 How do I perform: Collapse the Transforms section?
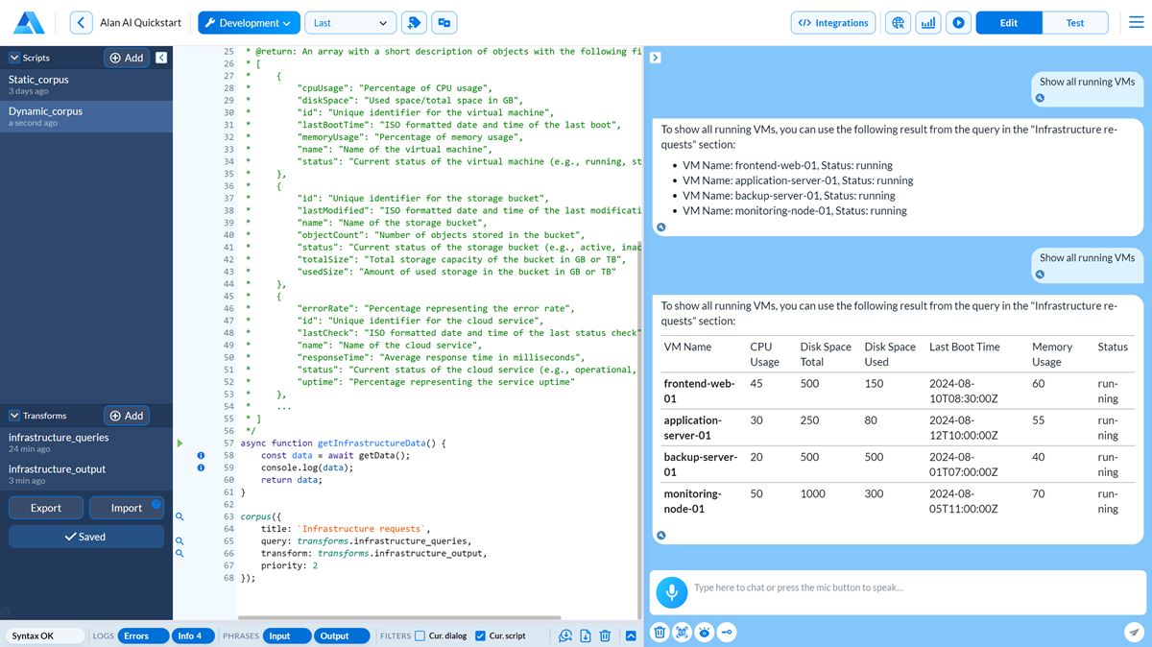(14, 416)
